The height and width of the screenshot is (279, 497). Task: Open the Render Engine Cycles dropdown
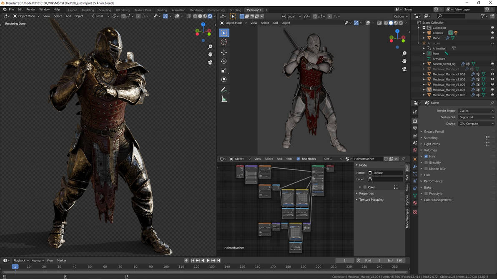pos(476,111)
